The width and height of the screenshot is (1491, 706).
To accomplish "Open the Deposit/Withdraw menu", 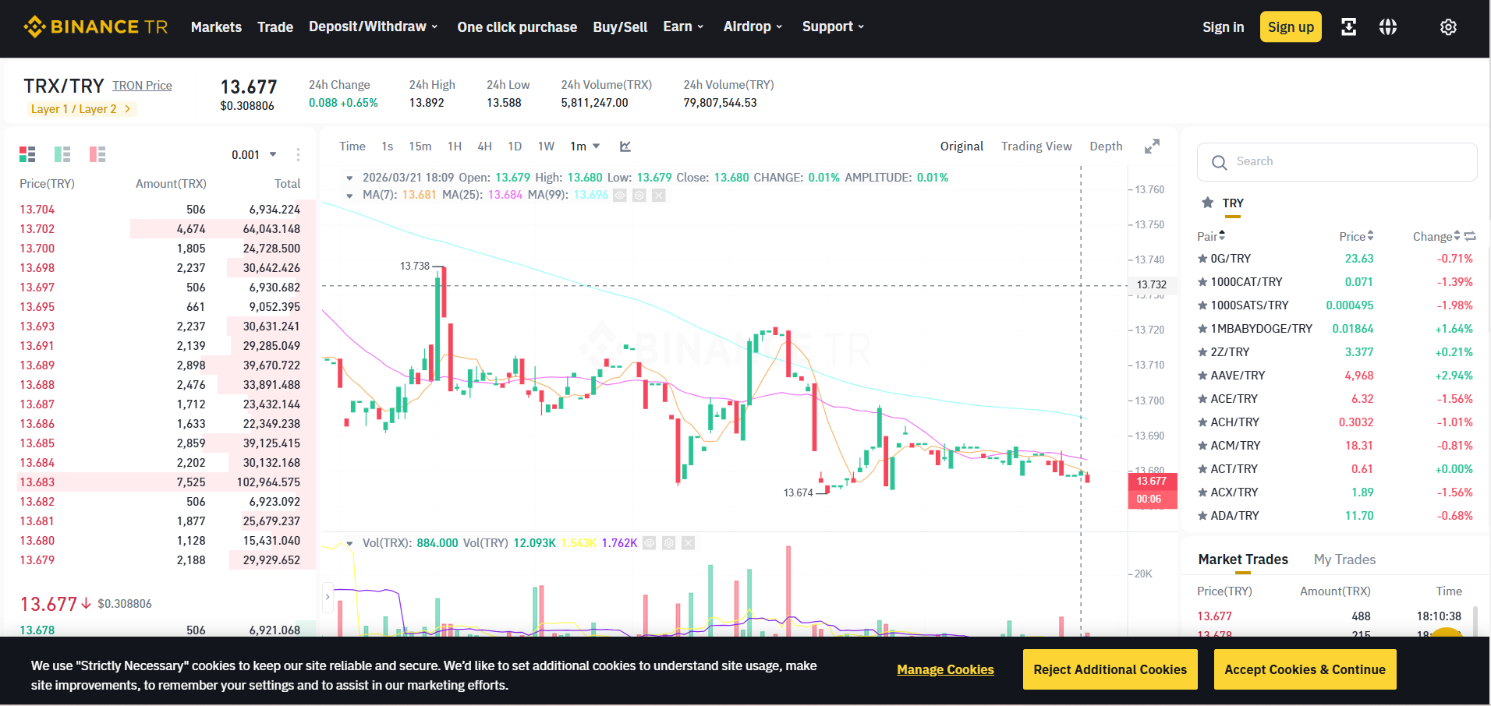I will click(373, 26).
